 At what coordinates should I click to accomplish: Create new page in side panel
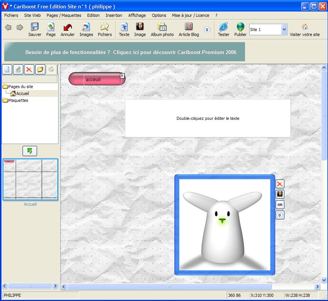click(7, 69)
